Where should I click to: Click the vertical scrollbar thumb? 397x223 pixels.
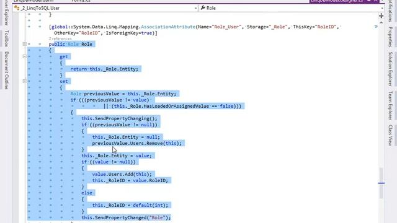point(381,183)
